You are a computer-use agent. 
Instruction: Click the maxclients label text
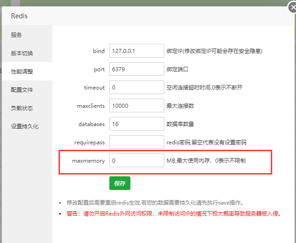(x=91, y=106)
